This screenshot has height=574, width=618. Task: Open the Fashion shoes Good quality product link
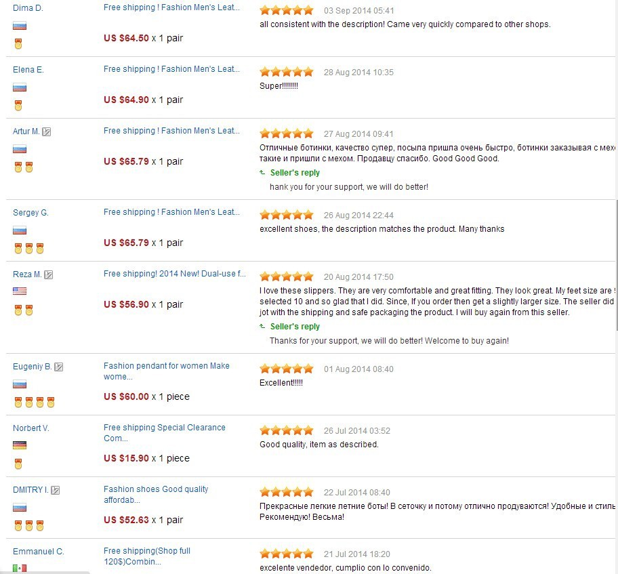pos(156,494)
